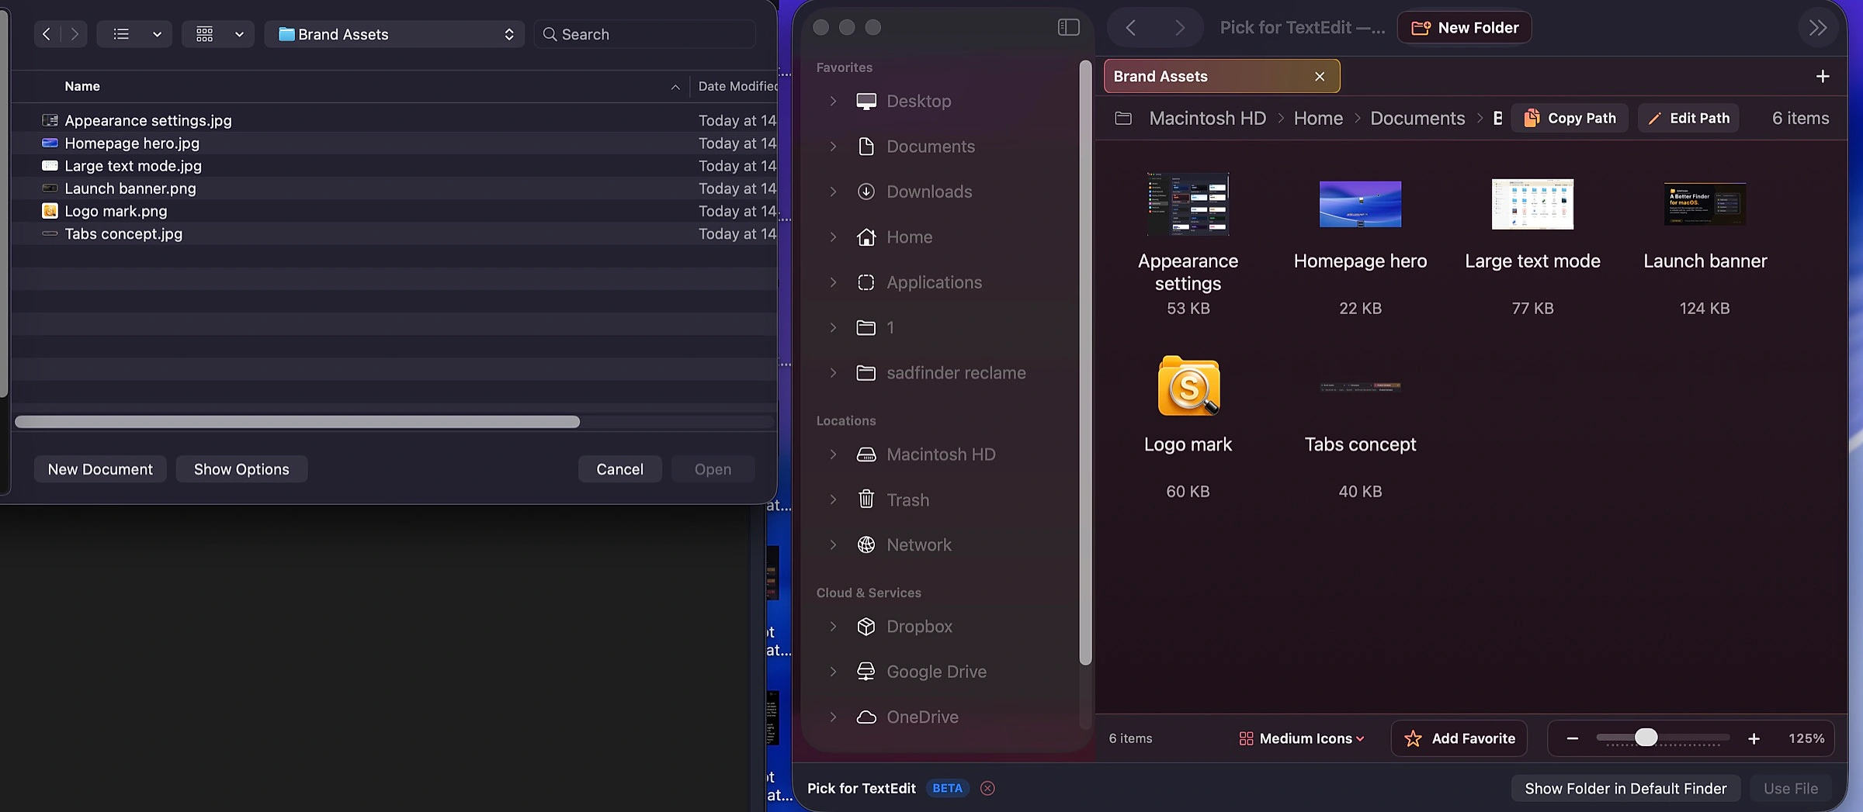Select Tabs concept.jpg in list

pyautogui.click(x=123, y=233)
